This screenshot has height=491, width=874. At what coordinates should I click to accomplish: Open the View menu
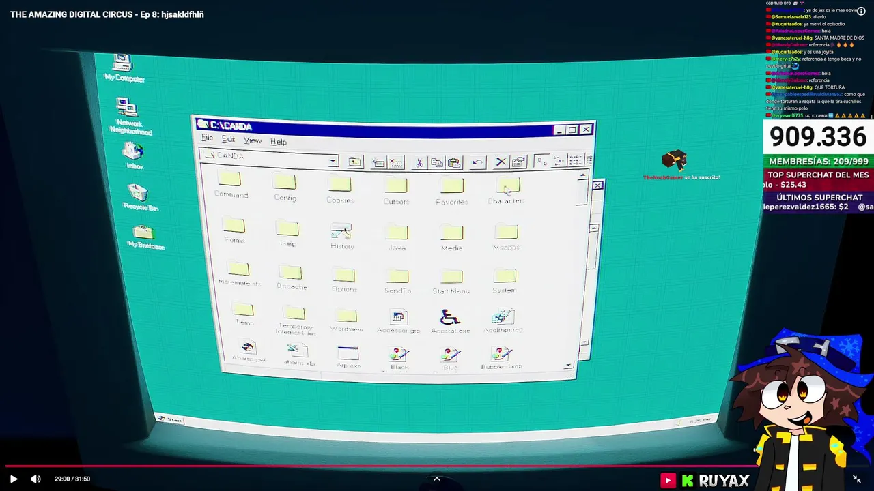click(253, 140)
